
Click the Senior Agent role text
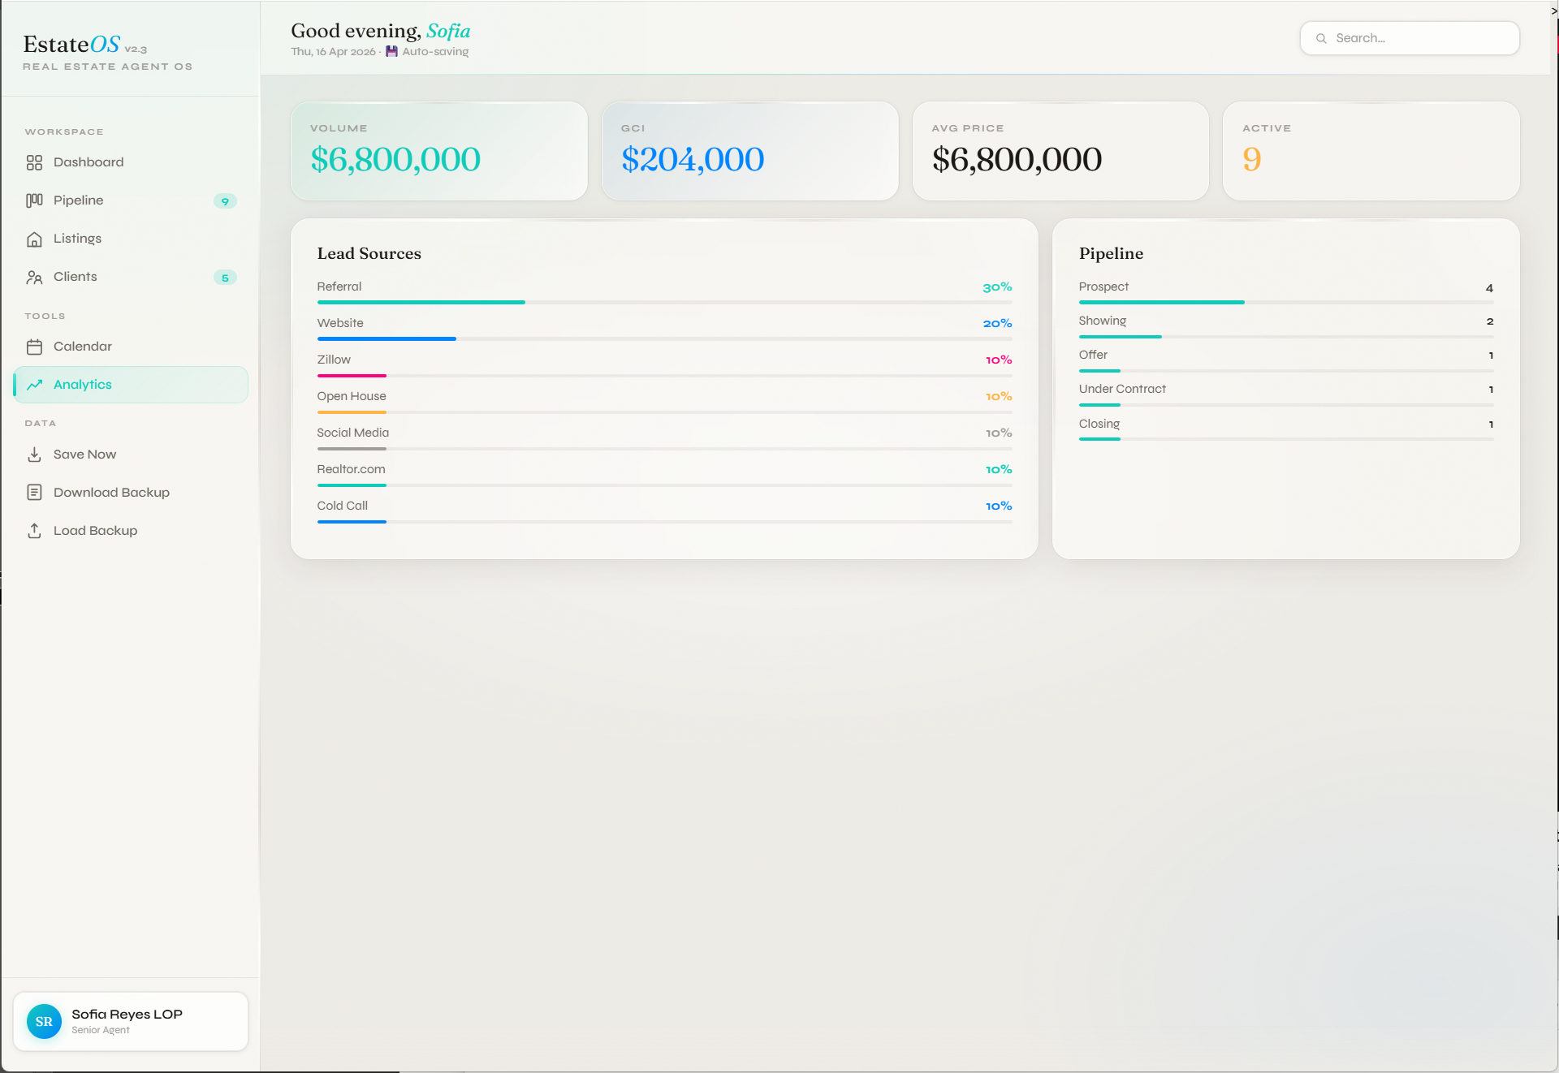(x=101, y=1030)
